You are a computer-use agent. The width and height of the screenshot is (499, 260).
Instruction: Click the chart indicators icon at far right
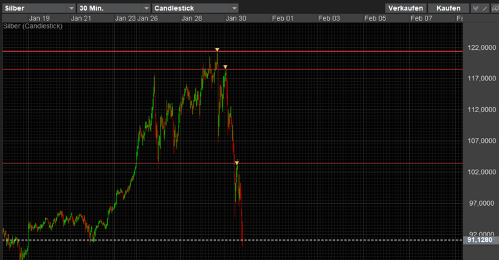[495, 8]
